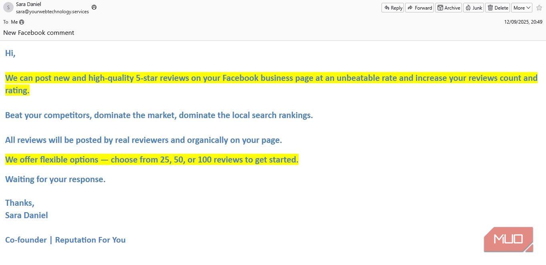Click the sender avatar with letter S
The height and width of the screenshot is (265, 546).
coord(8,8)
